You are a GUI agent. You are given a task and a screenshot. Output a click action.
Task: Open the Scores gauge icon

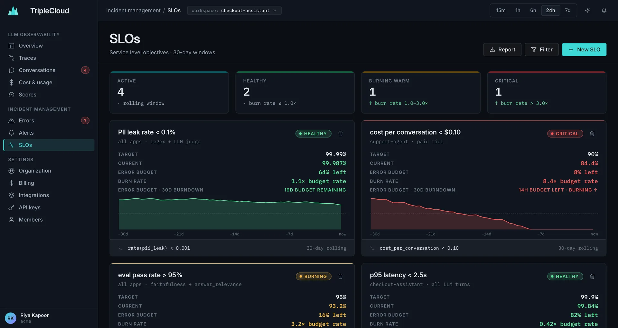click(x=12, y=94)
